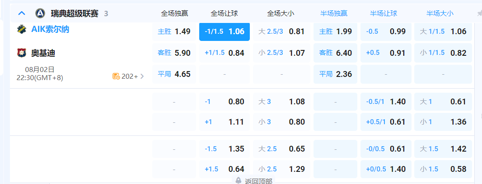Choose half 小 1.5 at 0.58
The height and width of the screenshot is (184, 482).
click(443, 169)
